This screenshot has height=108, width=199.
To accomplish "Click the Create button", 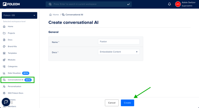I will coord(127,103).
